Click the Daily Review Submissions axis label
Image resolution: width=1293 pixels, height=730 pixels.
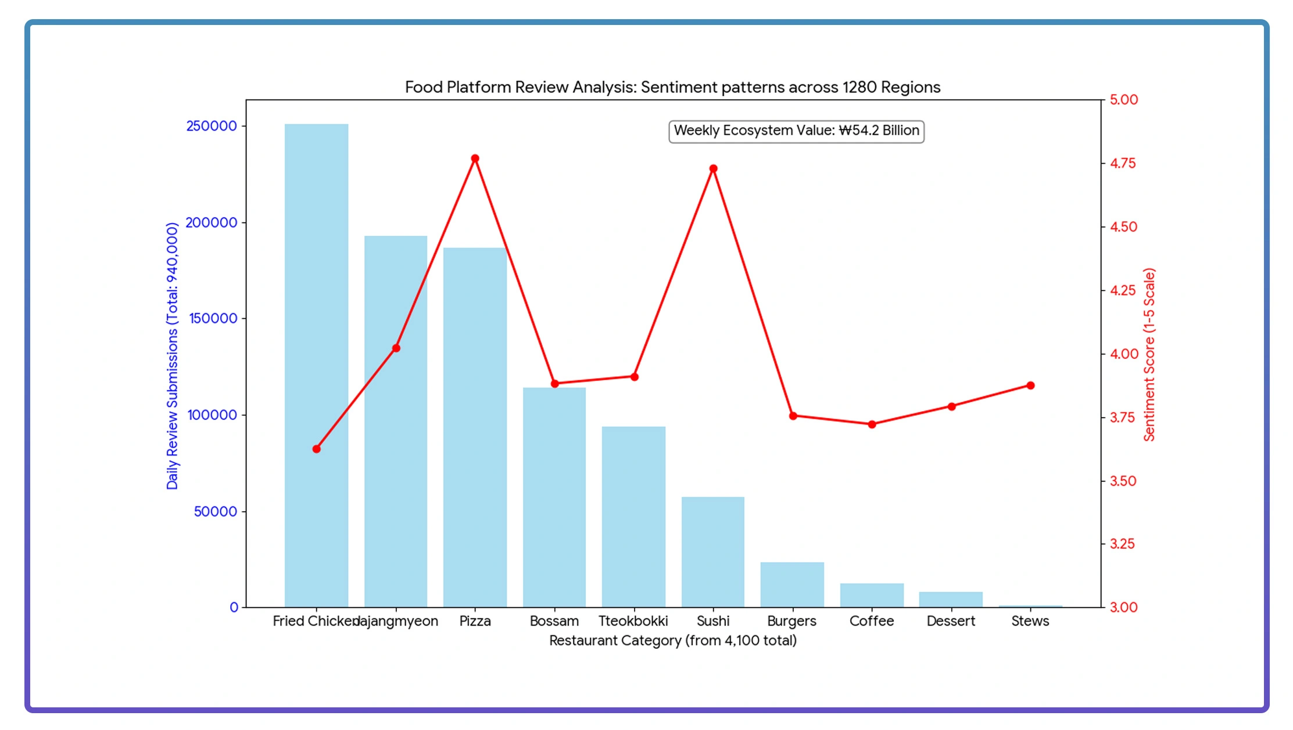[x=172, y=355]
